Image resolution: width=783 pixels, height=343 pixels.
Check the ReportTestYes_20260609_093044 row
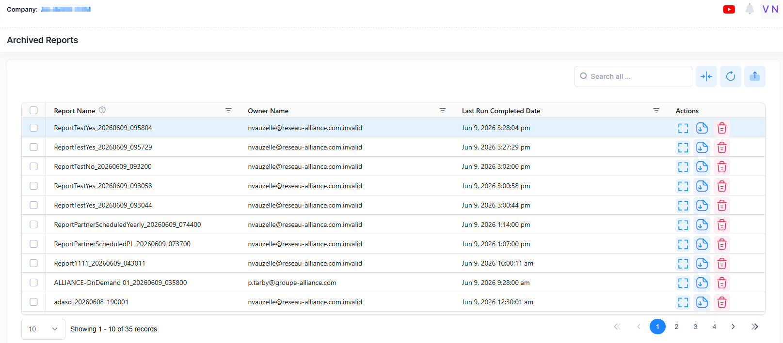pos(33,205)
